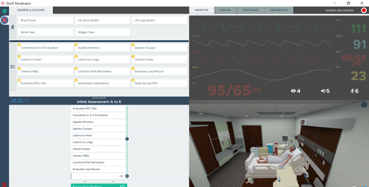369x187 pixels.
Task: Start screen recording with red record button
Action: (x=364, y=11)
